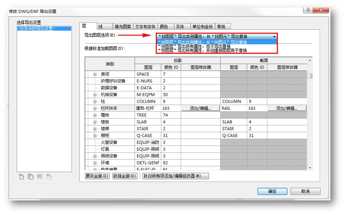Expand the 楼板 category row
This screenshot has width=345, height=215.
click(95, 122)
